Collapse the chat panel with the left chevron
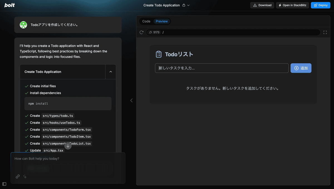This screenshot has height=189, width=334. click(131, 100)
